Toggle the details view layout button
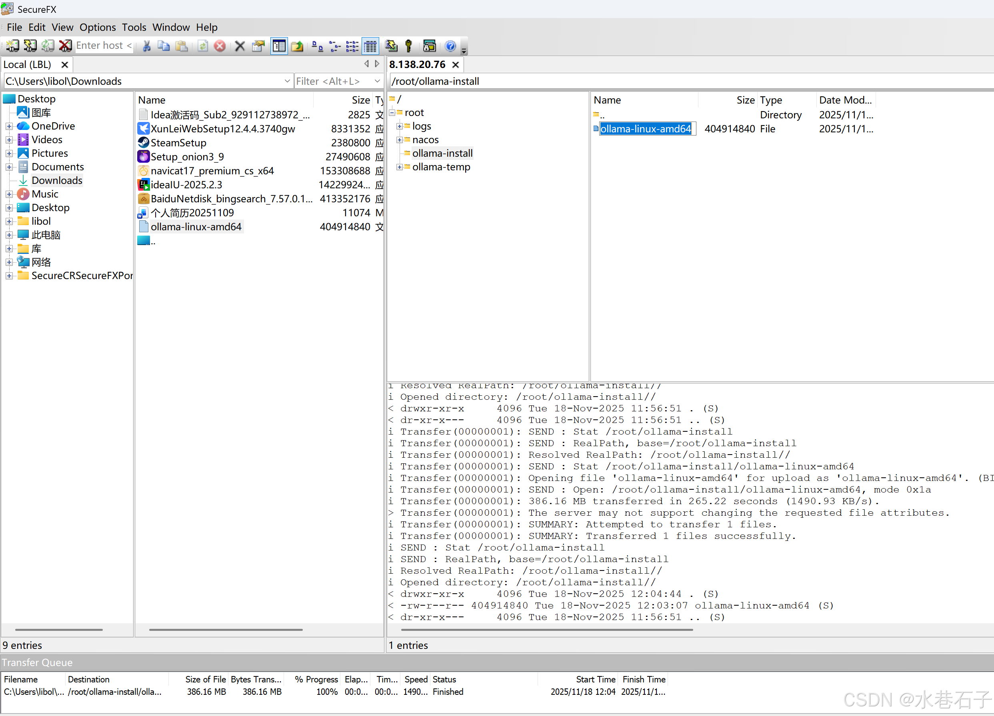Viewport: 994px width, 716px height. coord(371,46)
